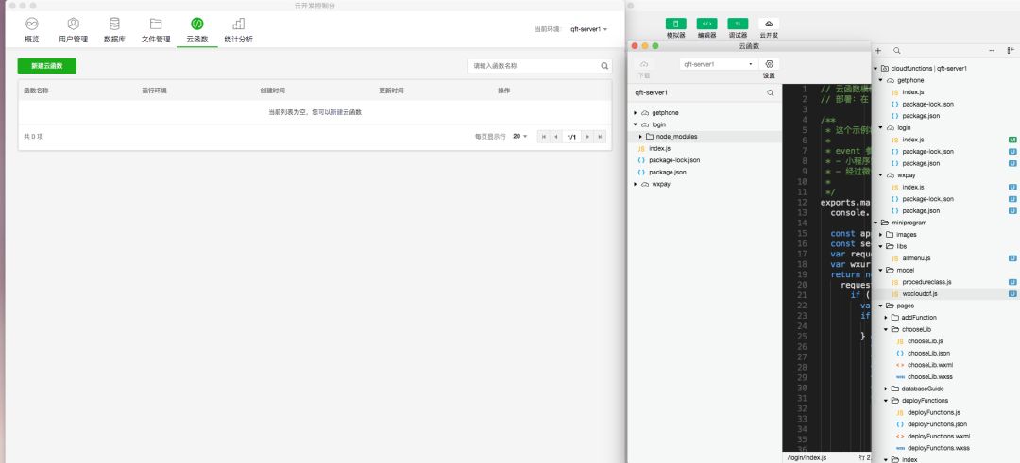
Task: Click the ellipsis more icon in file explorer
Action: (992, 51)
